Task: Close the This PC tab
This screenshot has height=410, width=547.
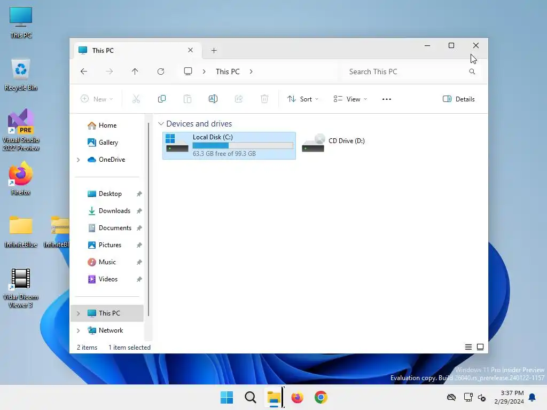Action: click(x=191, y=50)
